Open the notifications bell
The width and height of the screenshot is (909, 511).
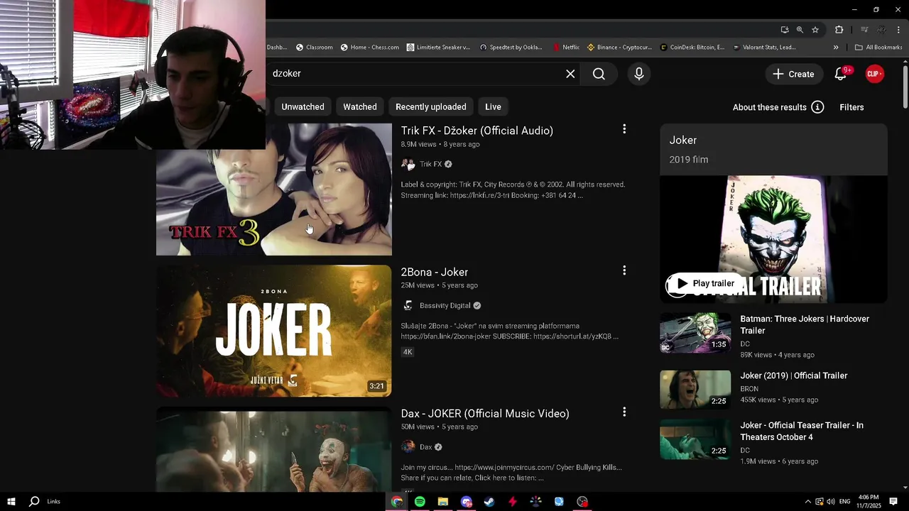tap(840, 74)
